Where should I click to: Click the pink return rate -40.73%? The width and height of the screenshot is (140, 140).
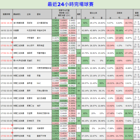pyautogui.click(x=128, y=23)
